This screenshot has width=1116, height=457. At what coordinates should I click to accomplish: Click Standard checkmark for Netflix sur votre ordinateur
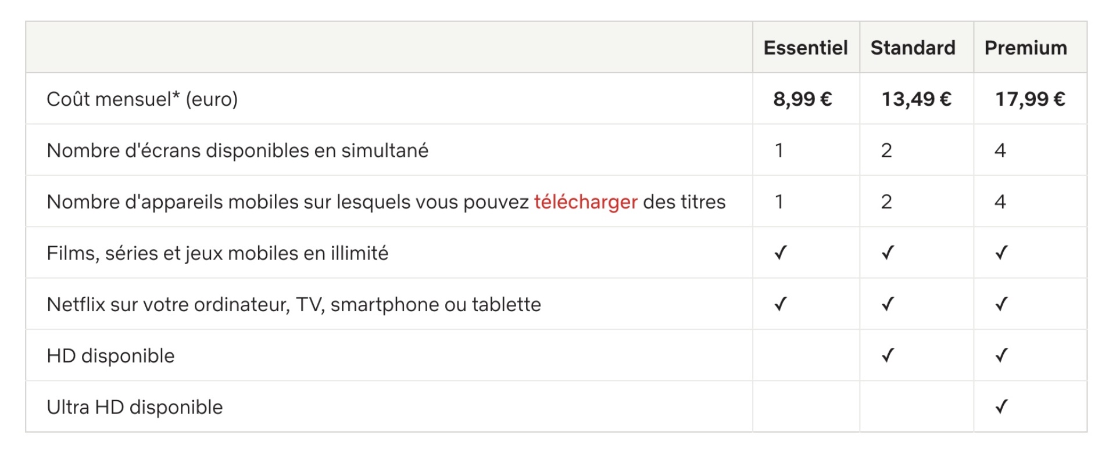888,304
